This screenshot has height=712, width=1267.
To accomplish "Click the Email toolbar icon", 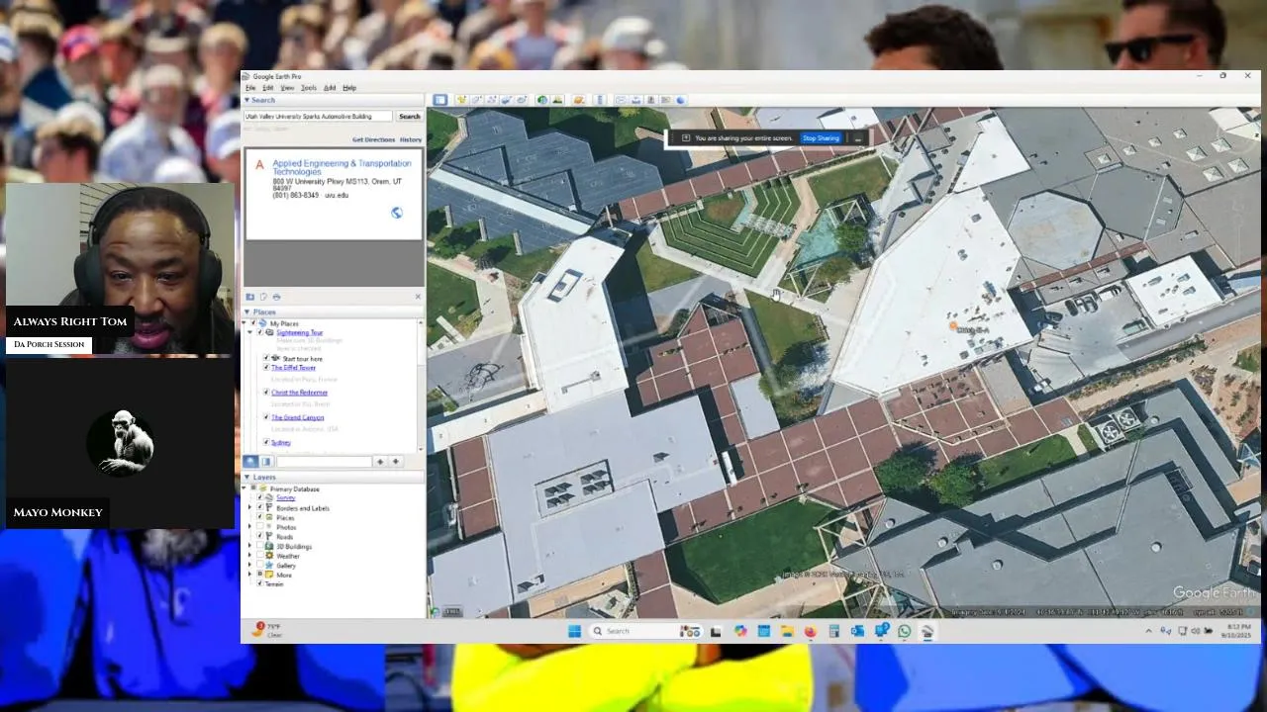I will point(620,100).
